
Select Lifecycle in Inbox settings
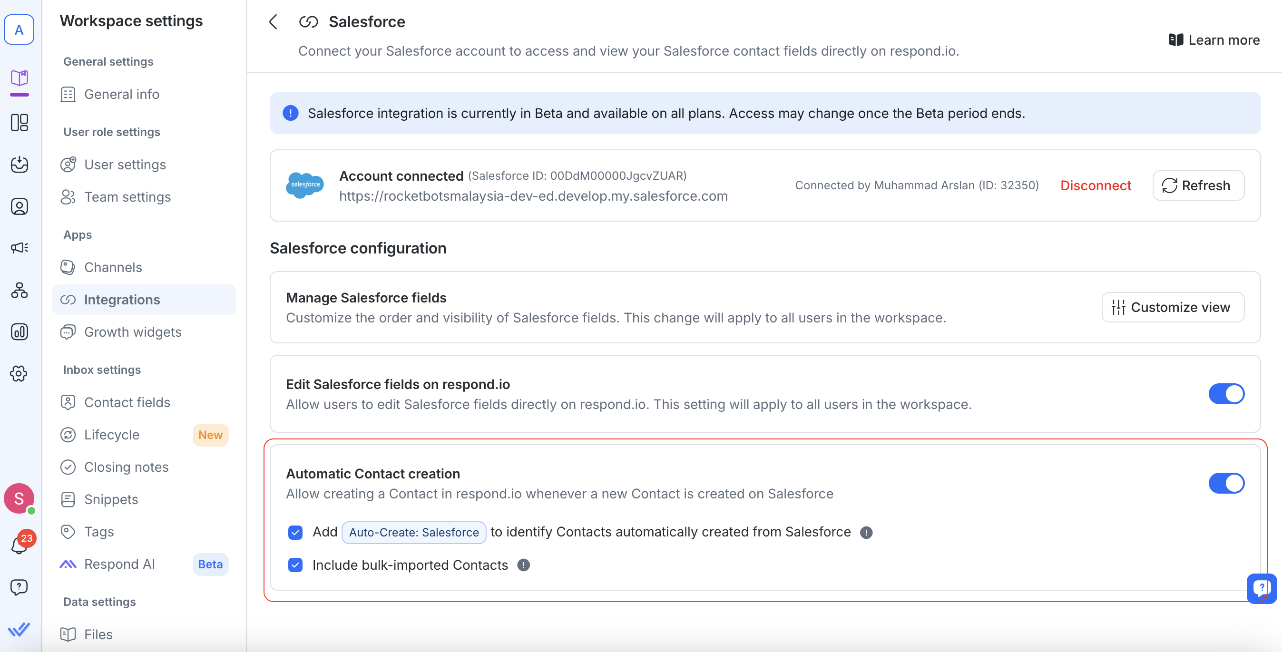pyautogui.click(x=111, y=435)
